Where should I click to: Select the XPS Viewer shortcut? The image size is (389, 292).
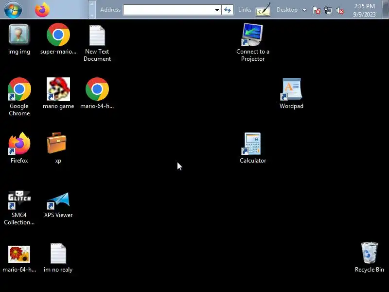tap(58, 205)
